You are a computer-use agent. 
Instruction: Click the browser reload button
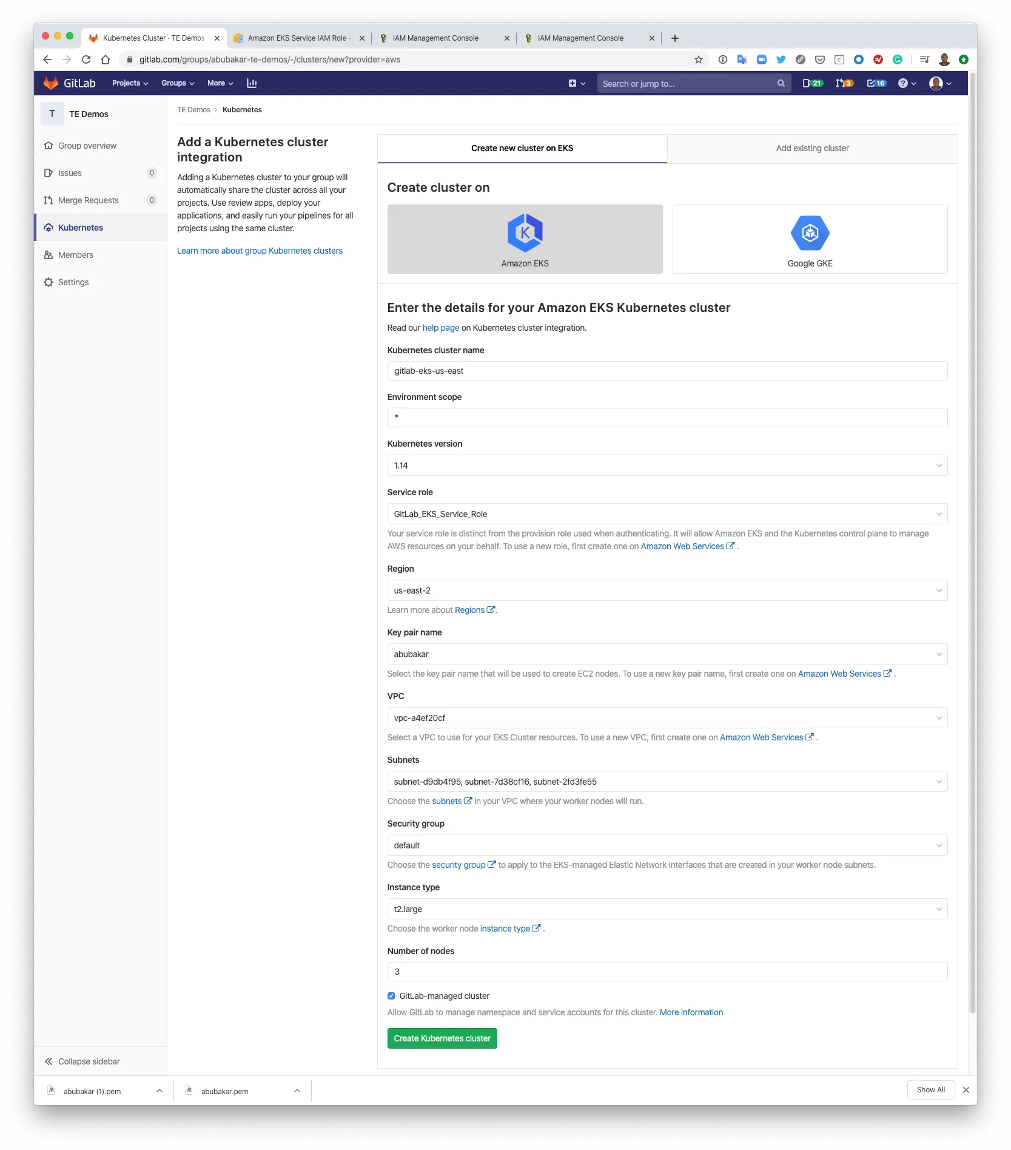pyautogui.click(x=86, y=59)
